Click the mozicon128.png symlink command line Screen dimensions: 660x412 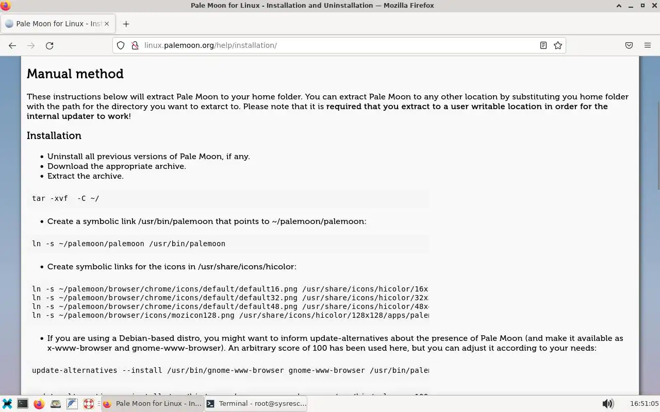point(230,315)
